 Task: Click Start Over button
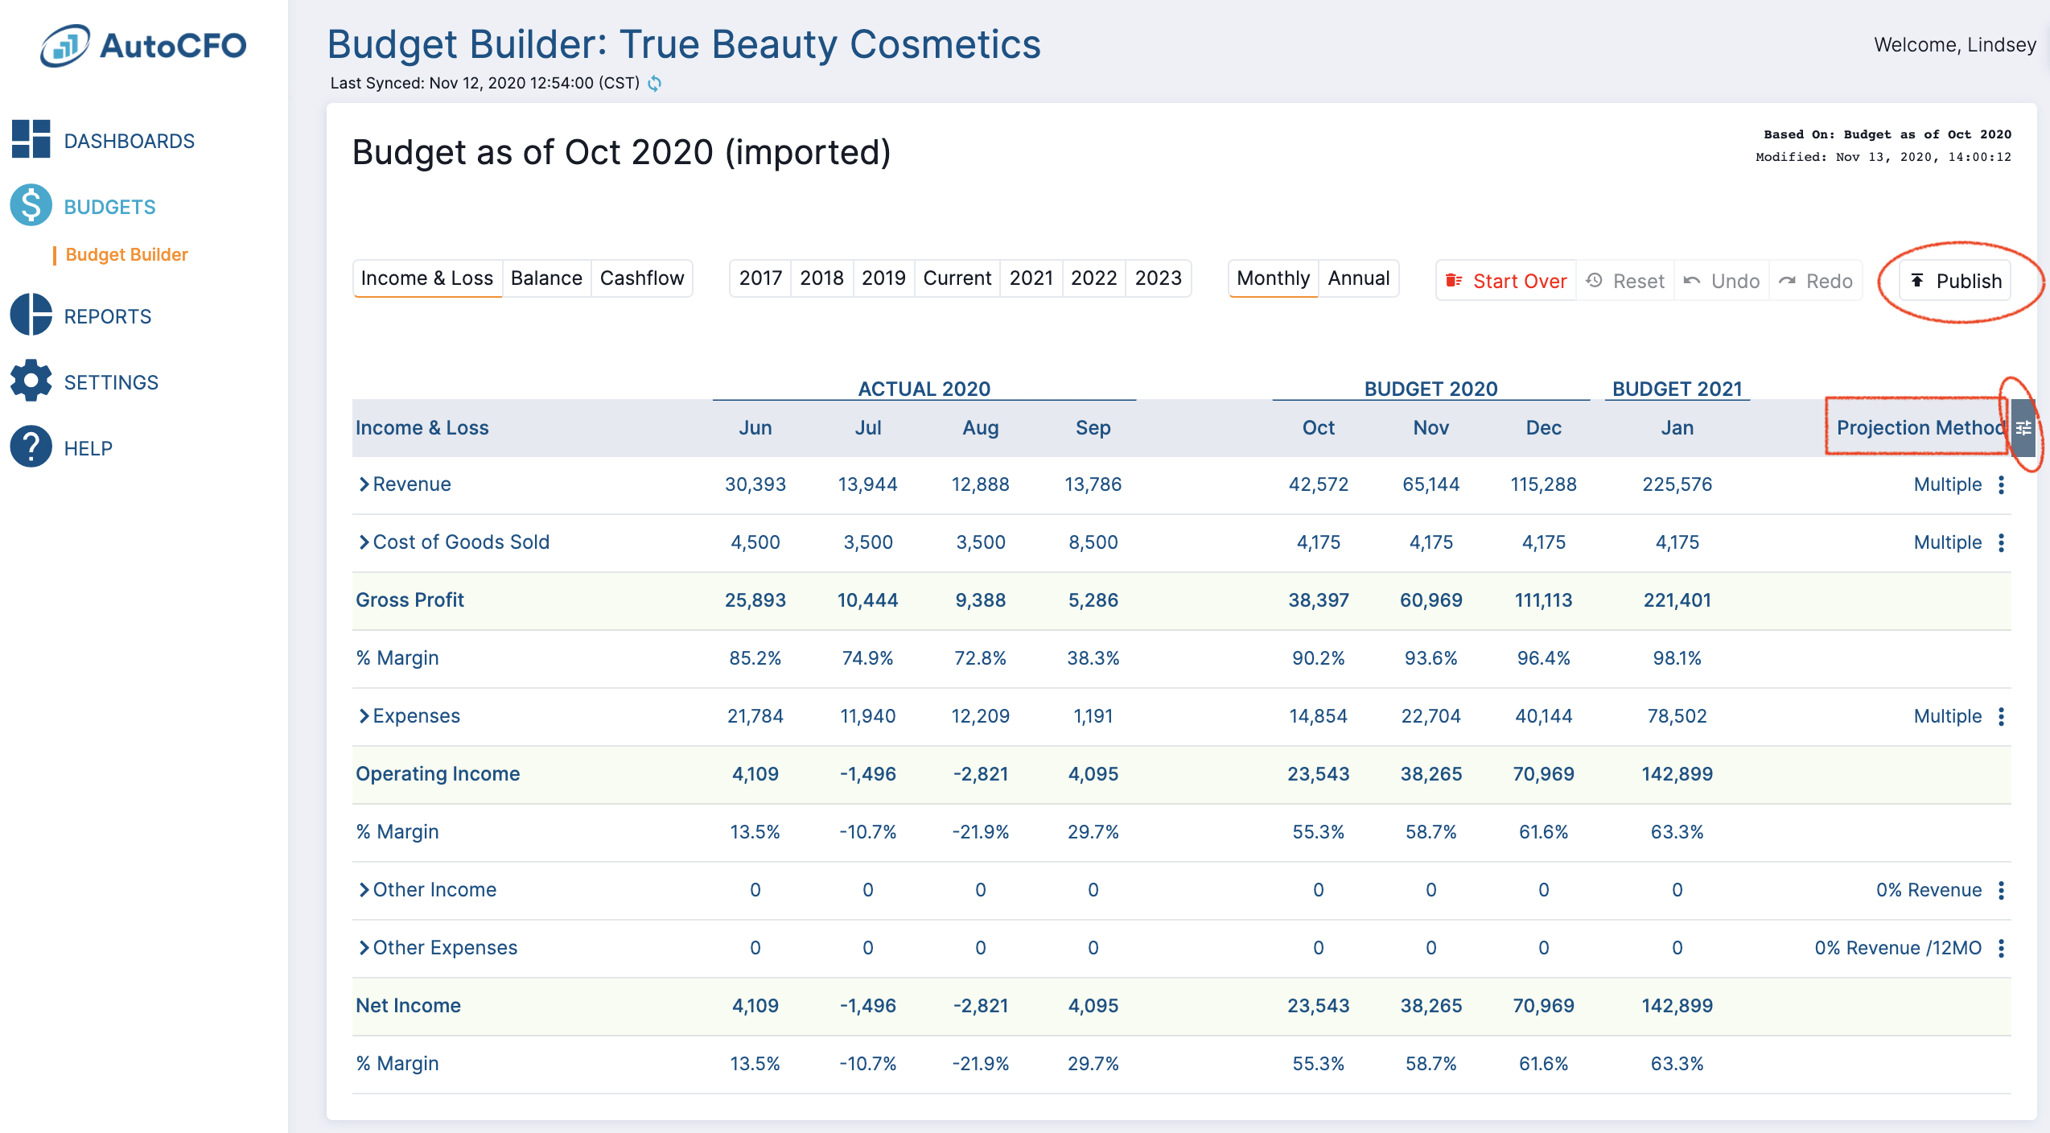coord(1506,281)
